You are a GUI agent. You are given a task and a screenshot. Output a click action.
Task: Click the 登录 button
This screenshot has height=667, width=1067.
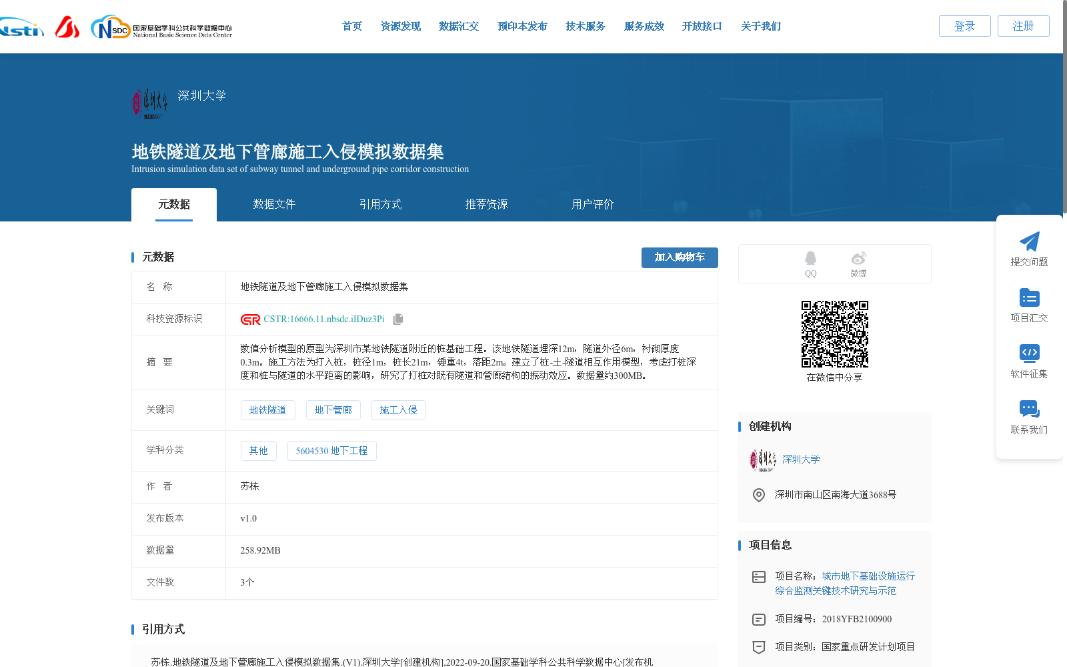pyautogui.click(x=964, y=26)
